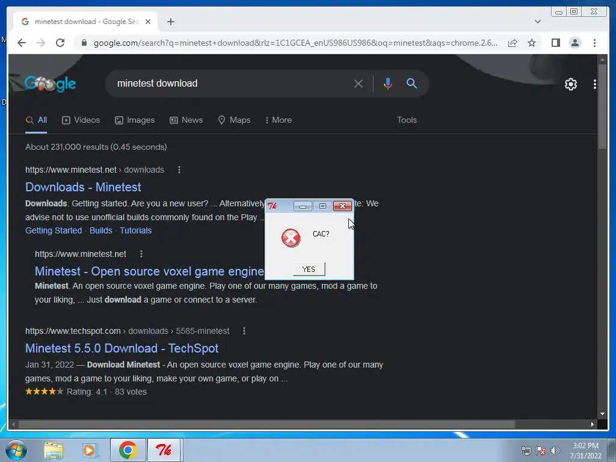Image resolution: width=616 pixels, height=462 pixels.
Task: Open the Tk dialog's system menu icon
Action: [x=273, y=206]
